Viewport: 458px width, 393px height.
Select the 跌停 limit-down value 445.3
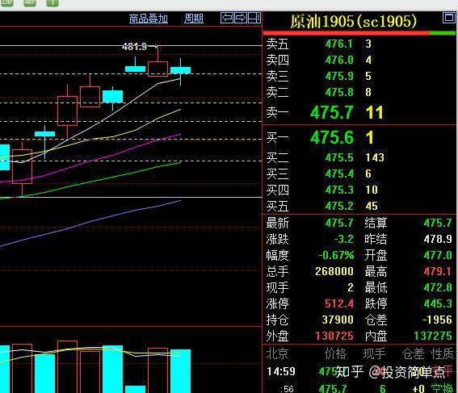[x=438, y=303]
